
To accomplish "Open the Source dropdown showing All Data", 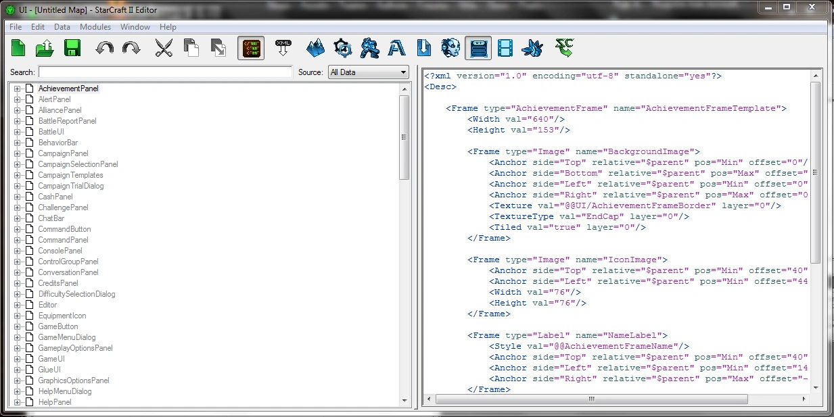I will click(x=369, y=72).
